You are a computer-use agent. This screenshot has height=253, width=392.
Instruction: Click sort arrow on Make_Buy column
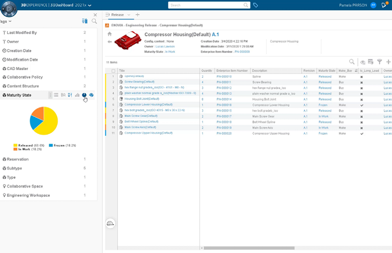pos(356,71)
